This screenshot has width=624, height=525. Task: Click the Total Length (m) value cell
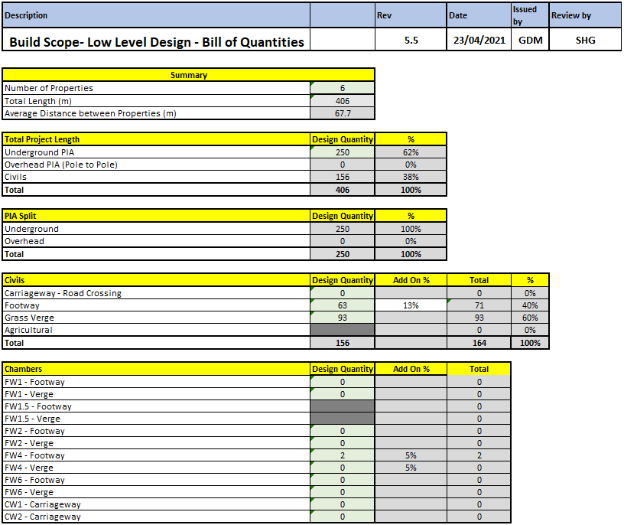(343, 101)
